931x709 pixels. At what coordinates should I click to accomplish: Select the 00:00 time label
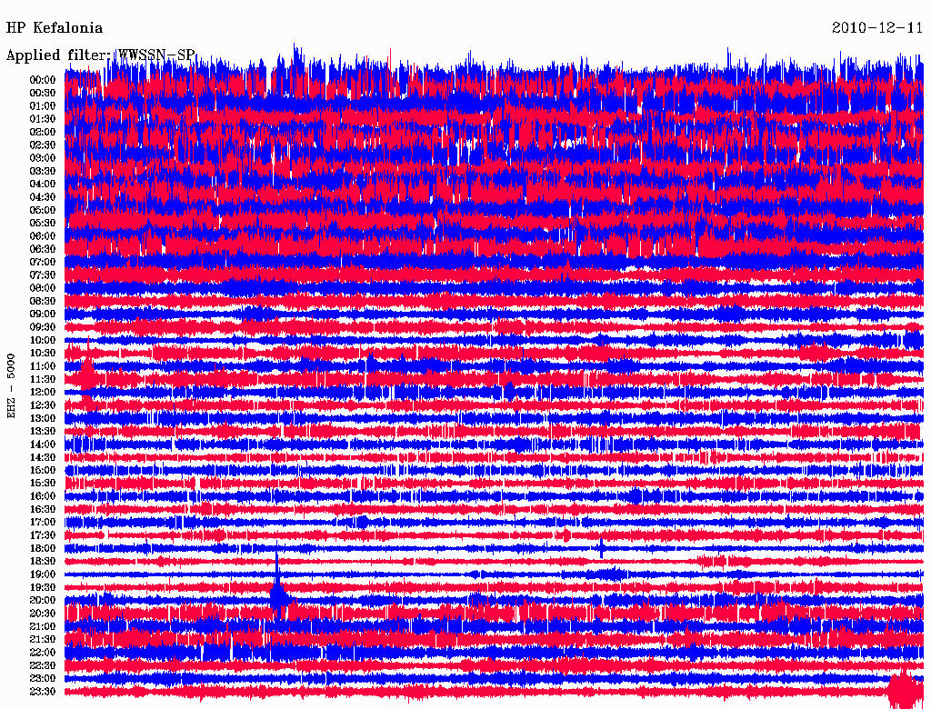tap(43, 80)
